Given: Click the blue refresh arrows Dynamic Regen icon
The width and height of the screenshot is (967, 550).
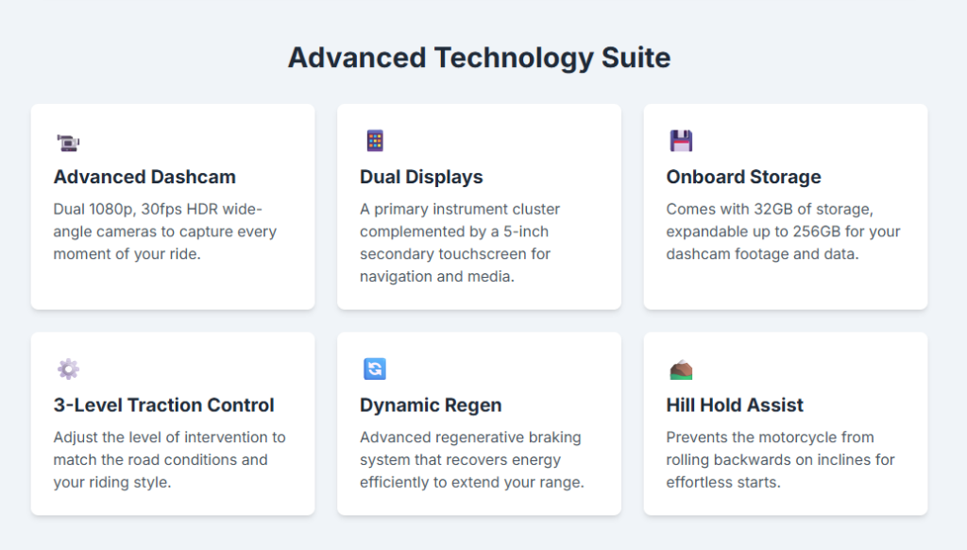Looking at the screenshot, I should [x=375, y=370].
